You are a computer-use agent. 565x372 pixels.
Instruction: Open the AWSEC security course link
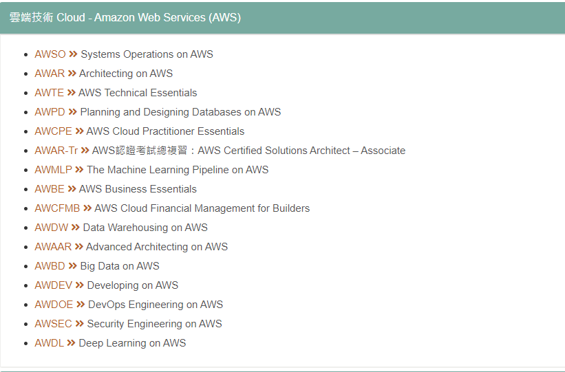pos(53,324)
